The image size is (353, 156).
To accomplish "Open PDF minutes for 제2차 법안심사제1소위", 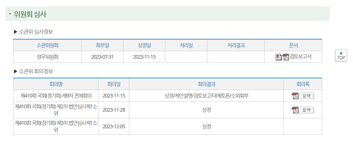I will pyautogui.click(x=295, y=110).
